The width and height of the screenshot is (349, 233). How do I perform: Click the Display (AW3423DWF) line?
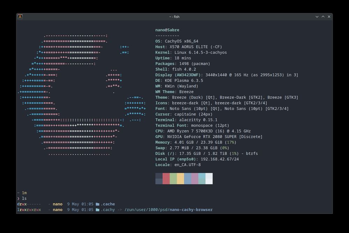[x=227, y=75]
